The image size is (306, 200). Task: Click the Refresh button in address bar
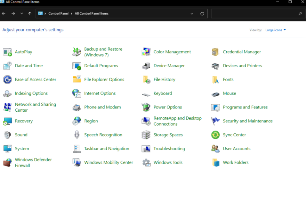pos(202,14)
